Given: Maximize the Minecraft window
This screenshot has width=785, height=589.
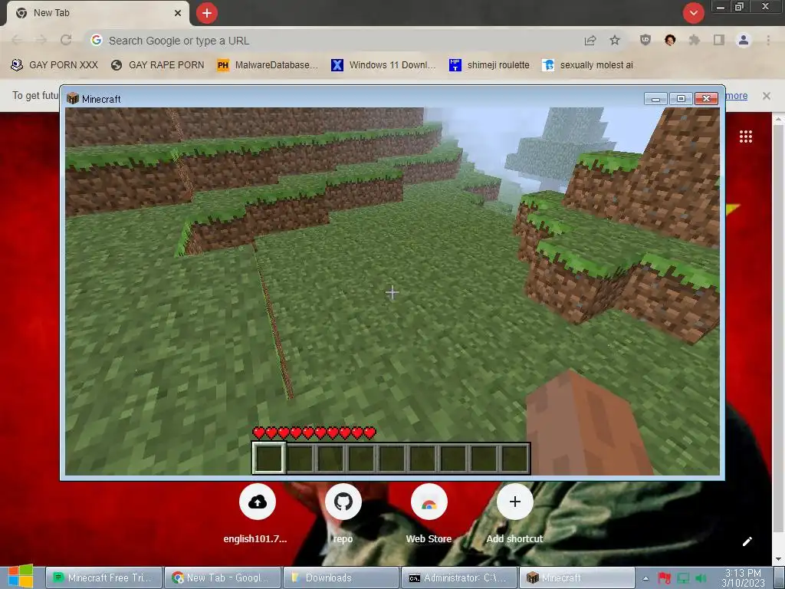Looking at the screenshot, I should [681, 99].
